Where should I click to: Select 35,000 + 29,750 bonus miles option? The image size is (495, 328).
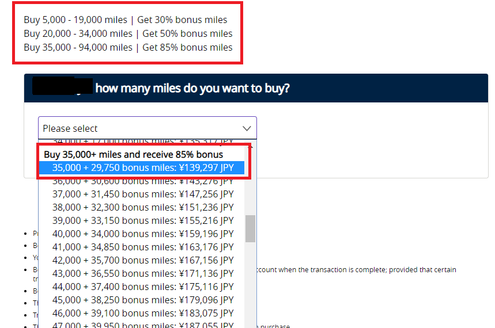point(142,167)
